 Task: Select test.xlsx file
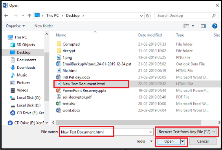[x=69, y=104]
